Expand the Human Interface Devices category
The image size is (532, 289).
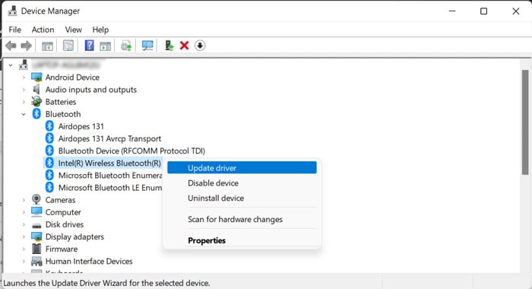(x=24, y=261)
